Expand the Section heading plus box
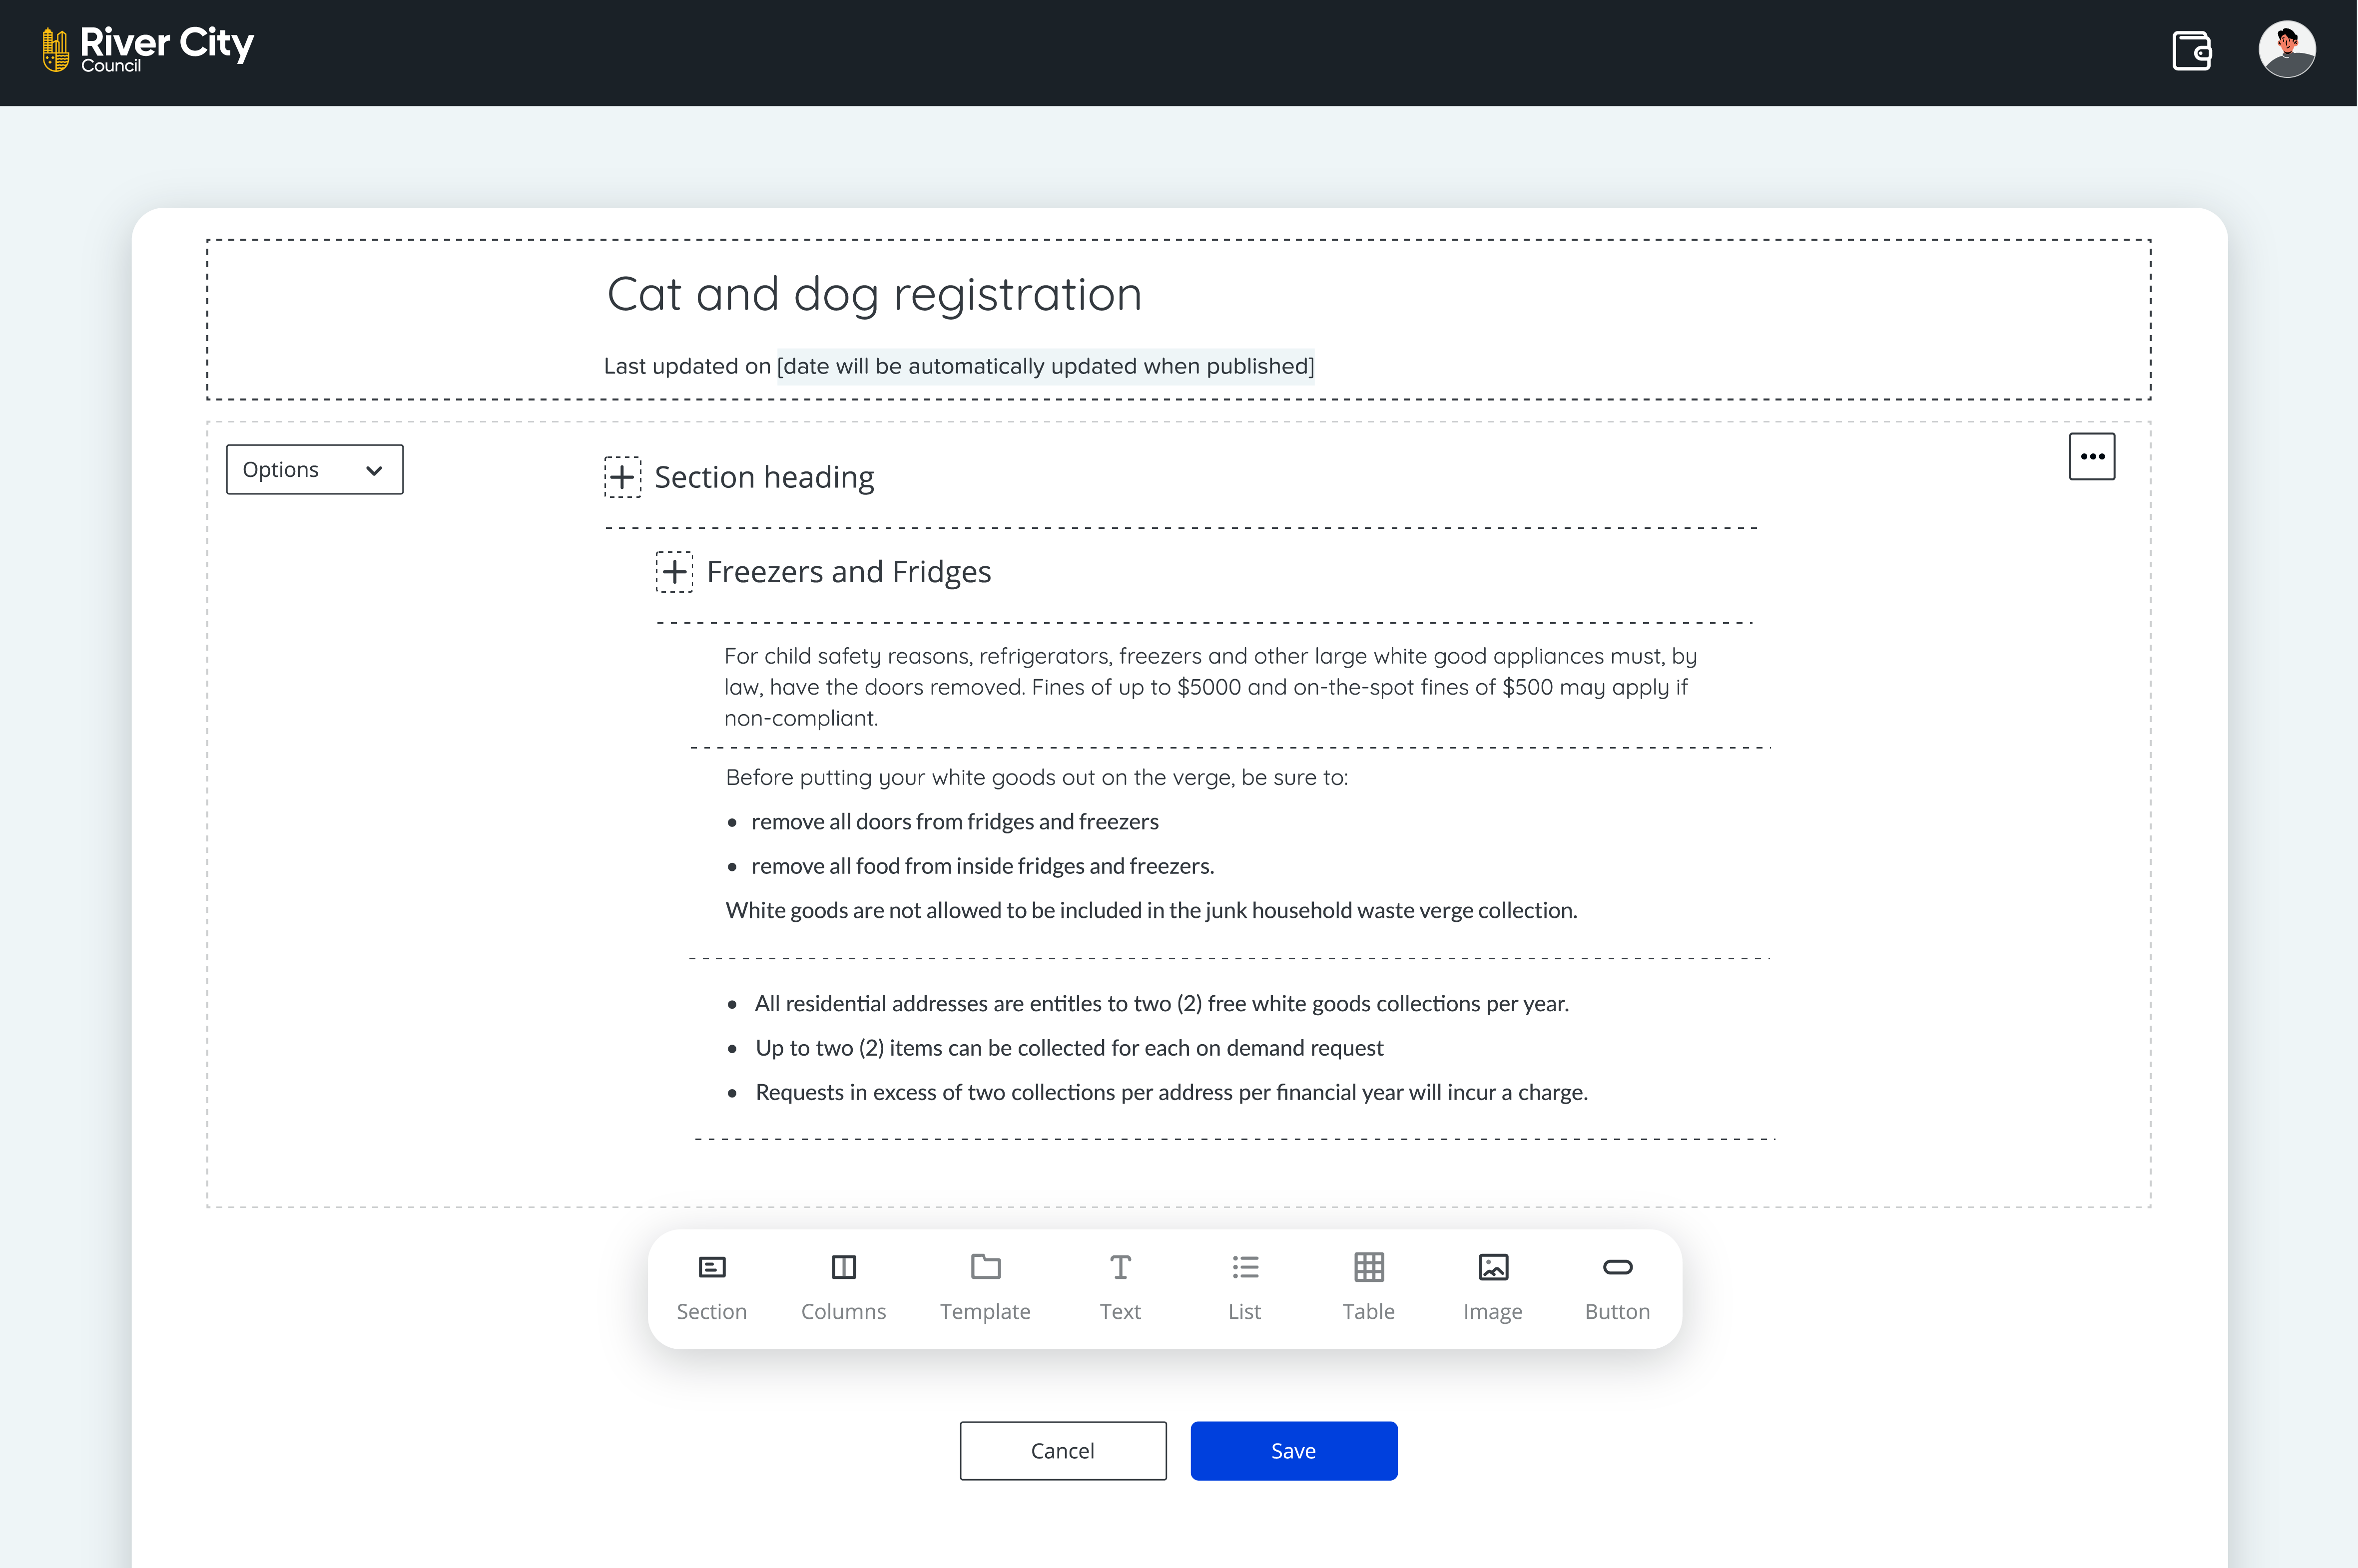The width and height of the screenshot is (2358, 1568). pos(622,477)
